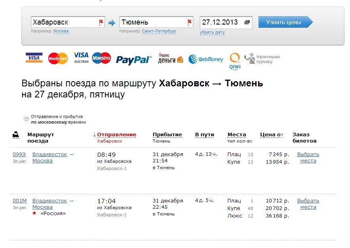Select the QIWI payment logo
Image resolution: width=350 pixels, height=248 pixels.
[x=235, y=61]
